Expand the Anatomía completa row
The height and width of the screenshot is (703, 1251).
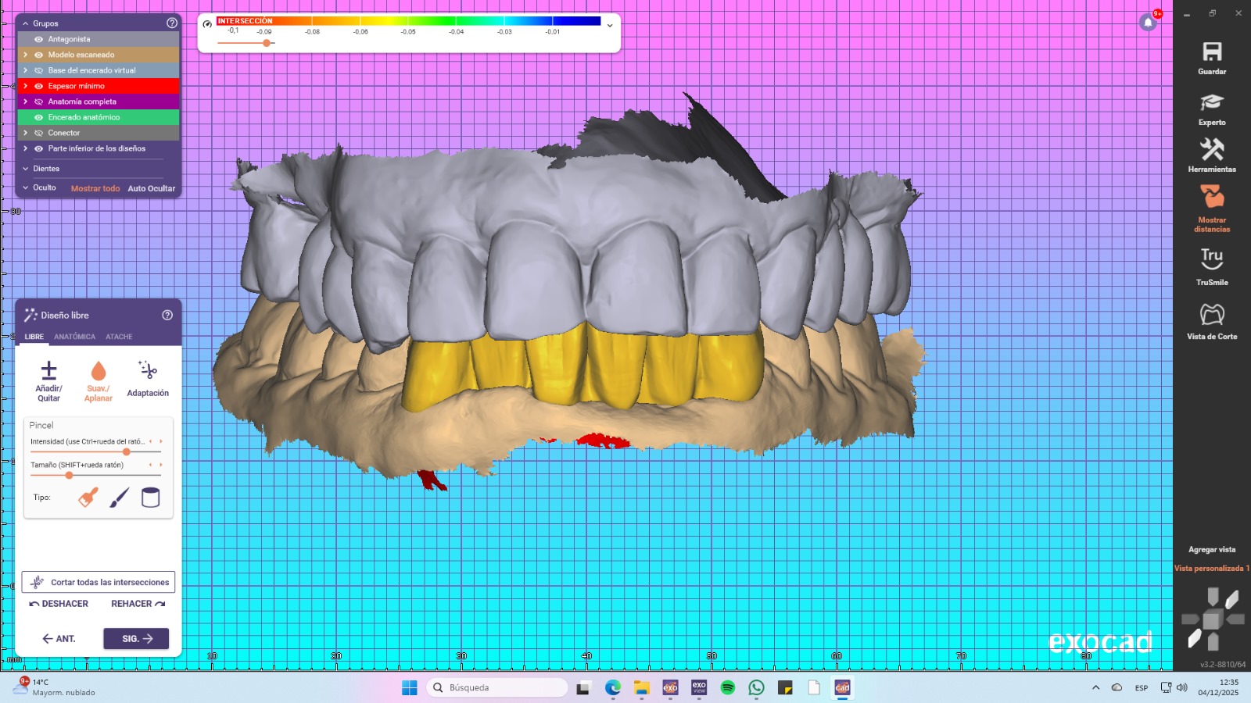(25, 102)
